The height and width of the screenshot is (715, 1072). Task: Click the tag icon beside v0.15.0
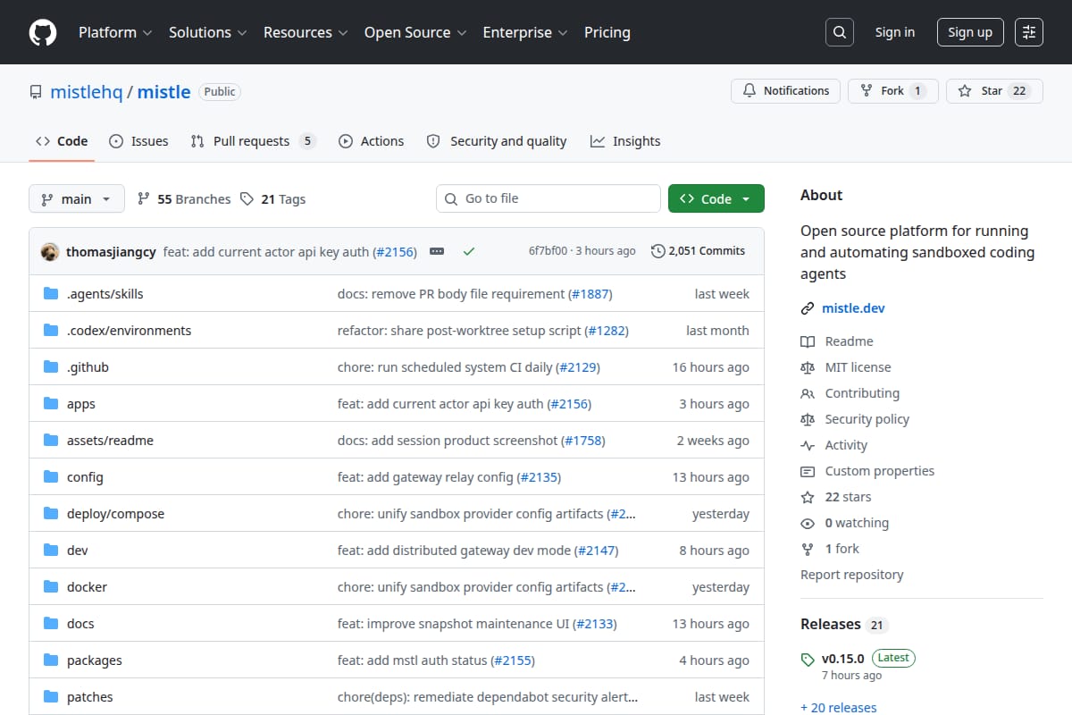pyautogui.click(x=808, y=659)
